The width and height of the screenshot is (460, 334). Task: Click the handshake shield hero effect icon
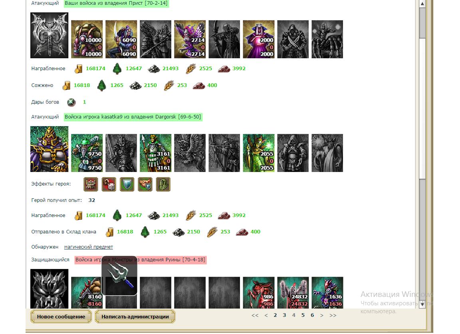click(x=145, y=184)
